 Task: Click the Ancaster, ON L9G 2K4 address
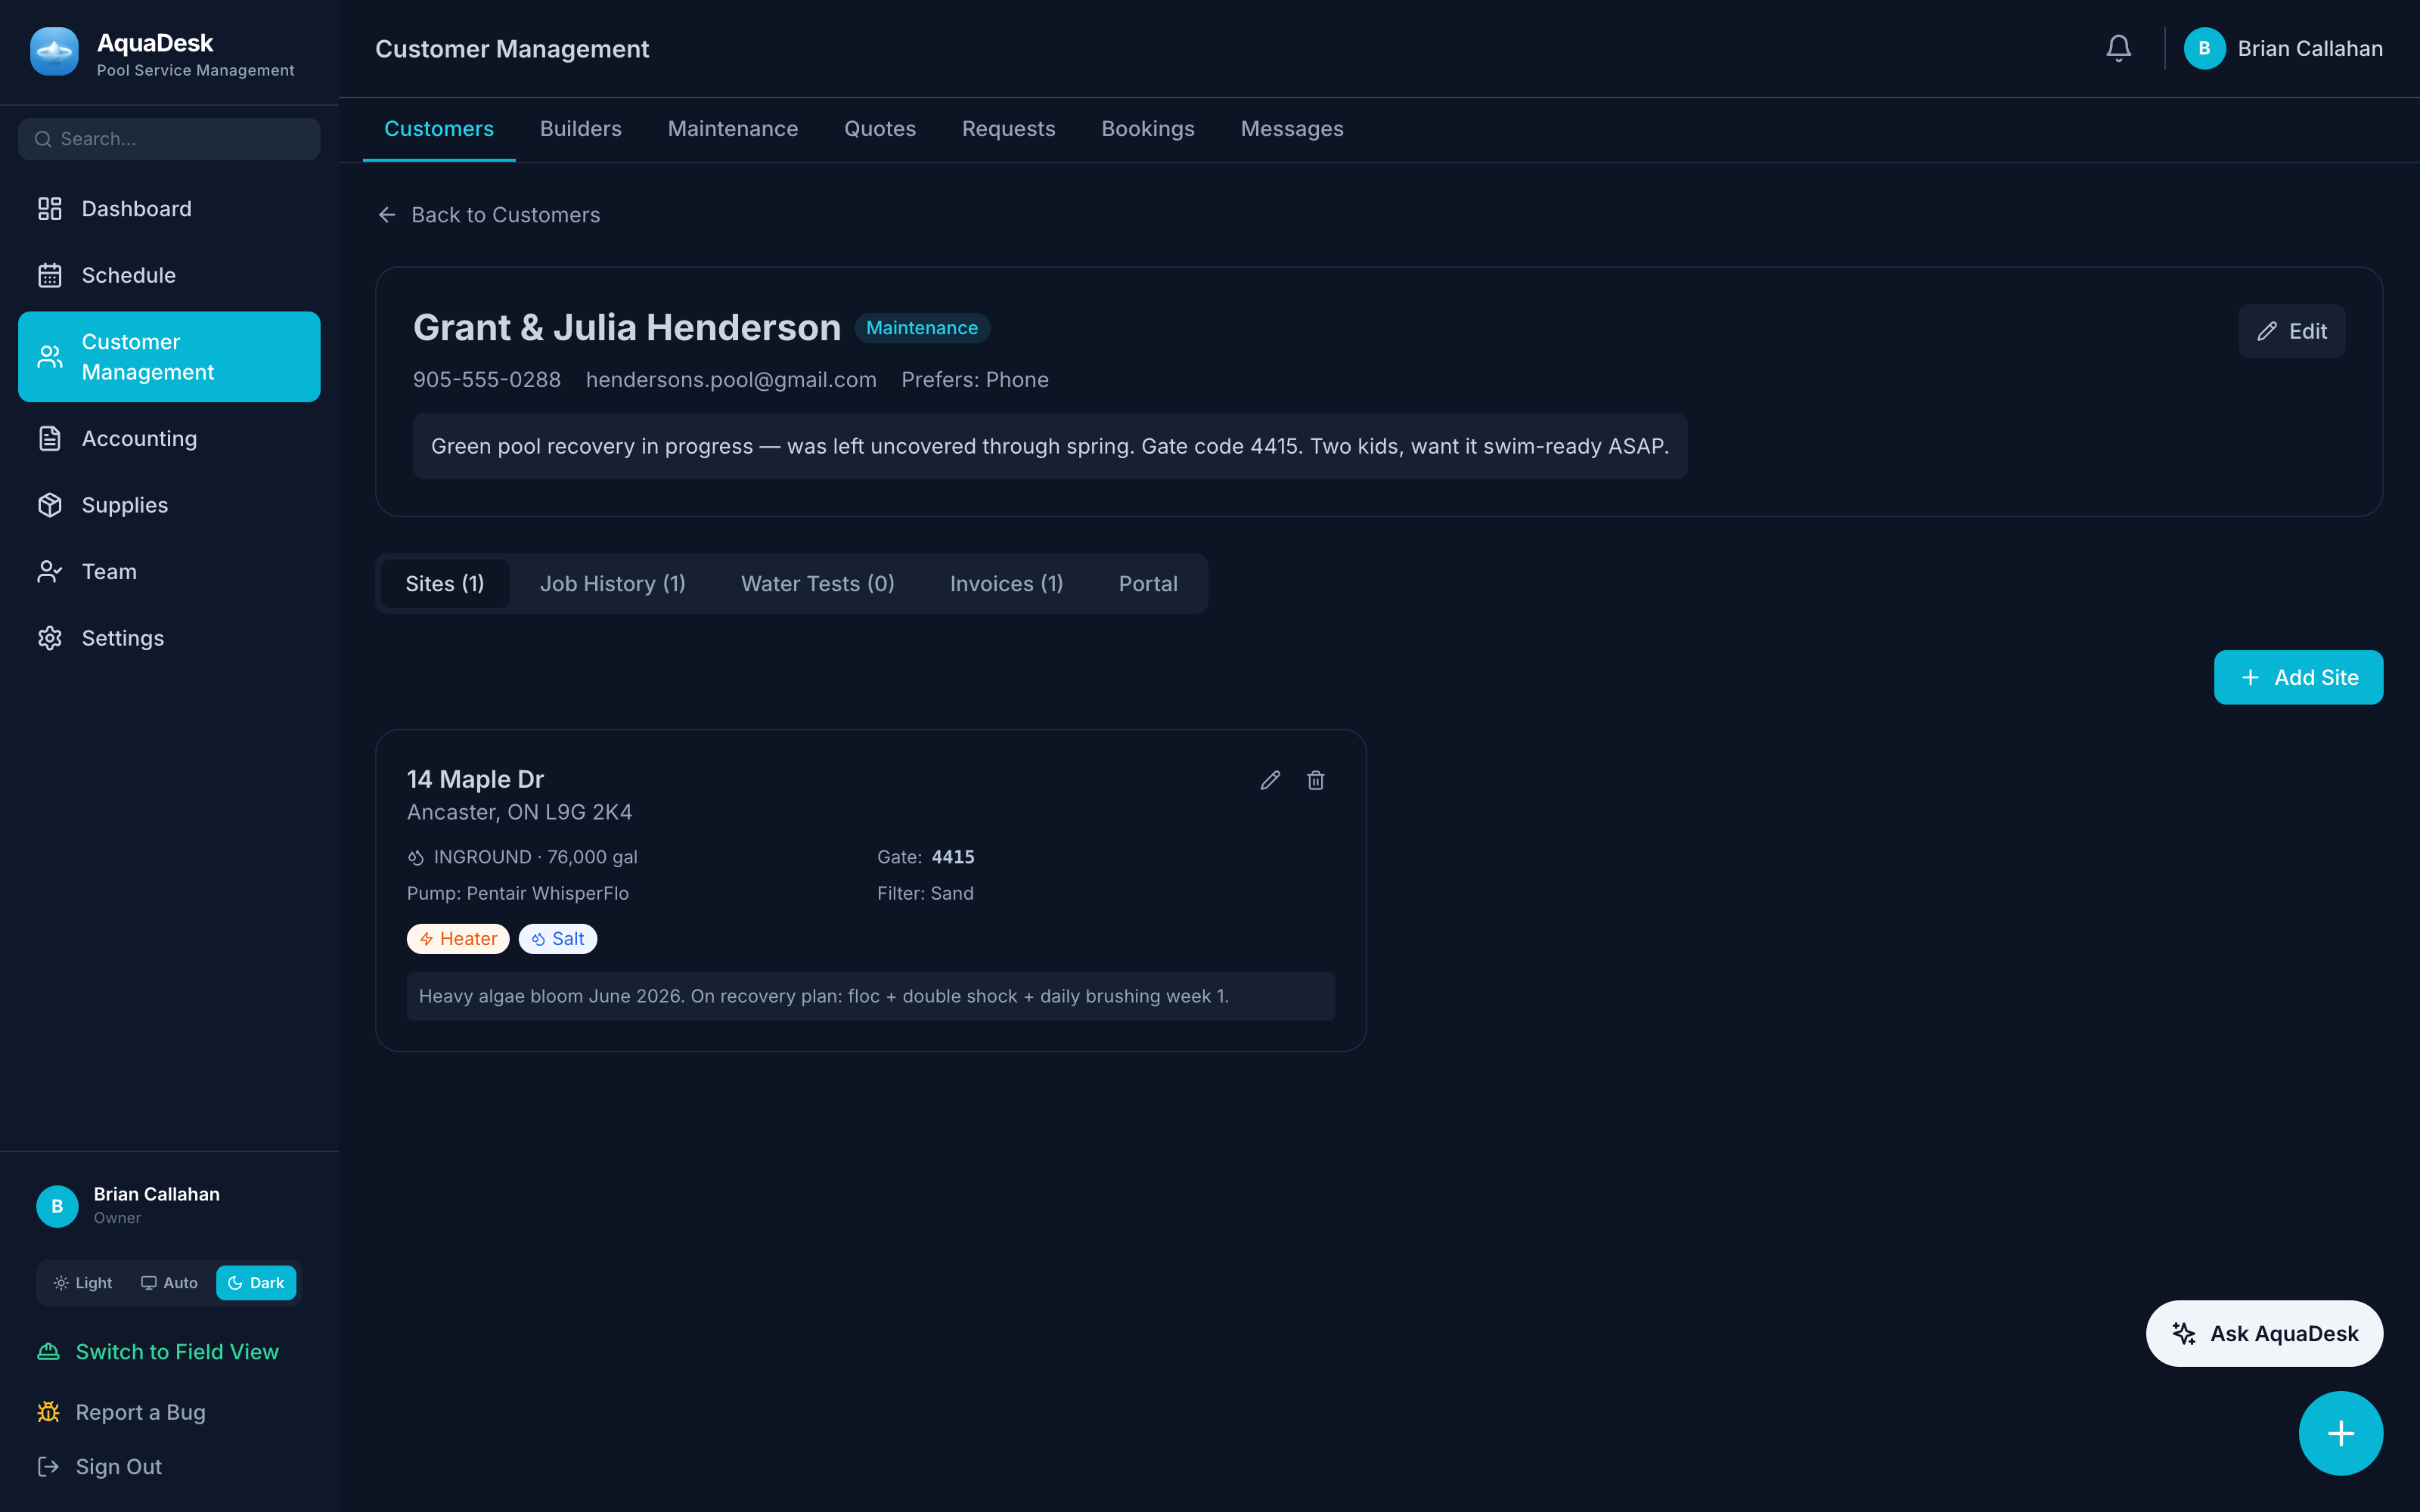coord(519,812)
